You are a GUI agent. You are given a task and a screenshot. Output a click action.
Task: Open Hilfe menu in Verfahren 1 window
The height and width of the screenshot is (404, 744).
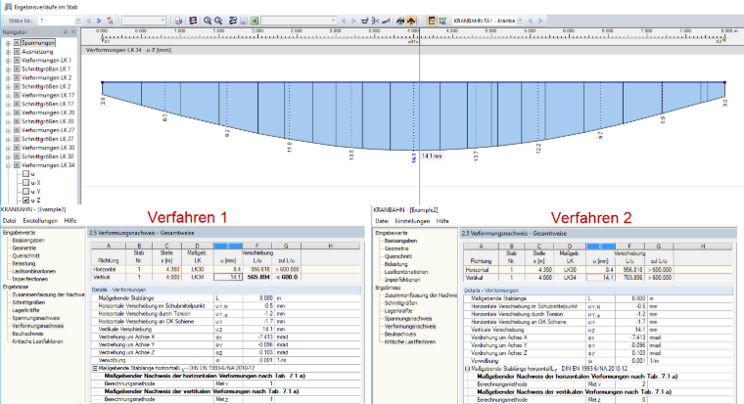click(70, 220)
